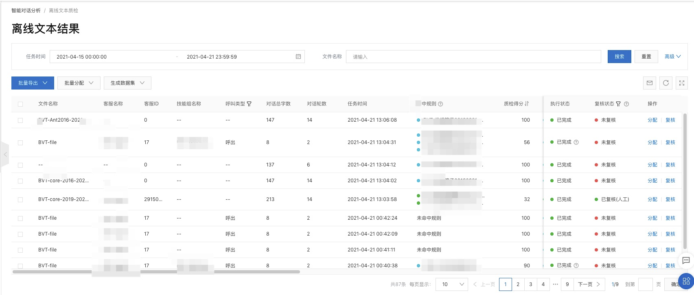Show help for hit rules column

click(440, 104)
